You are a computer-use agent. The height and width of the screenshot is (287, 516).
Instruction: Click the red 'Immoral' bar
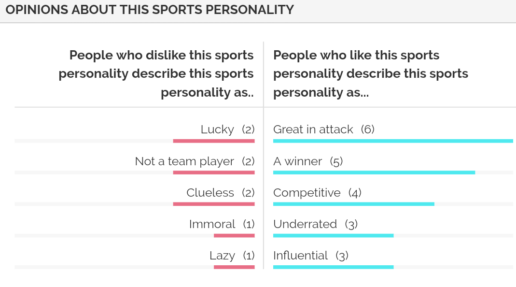click(234, 235)
